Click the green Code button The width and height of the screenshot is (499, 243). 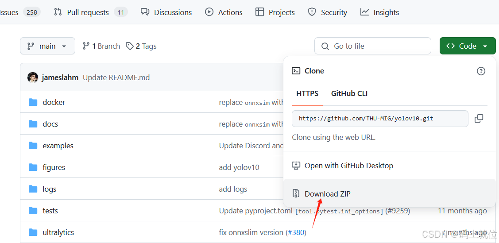468,46
